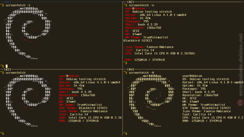This screenshot has width=244, height=137.
Task: Click 'Resolution: 1366x768' in pane #4
Action: click(200, 95)
